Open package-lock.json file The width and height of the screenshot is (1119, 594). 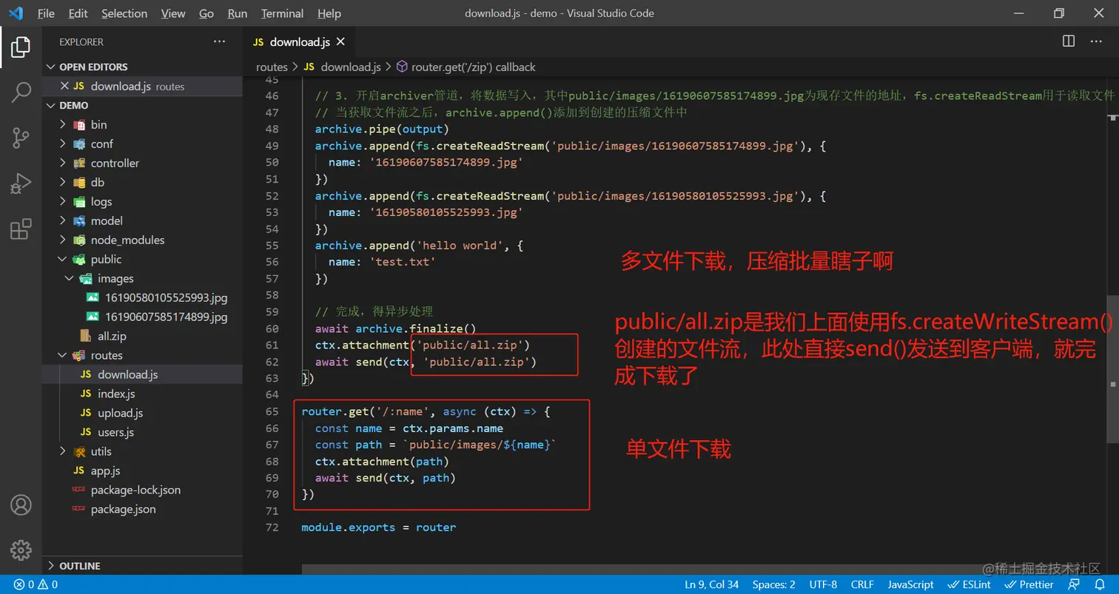(x=142, y=490)
